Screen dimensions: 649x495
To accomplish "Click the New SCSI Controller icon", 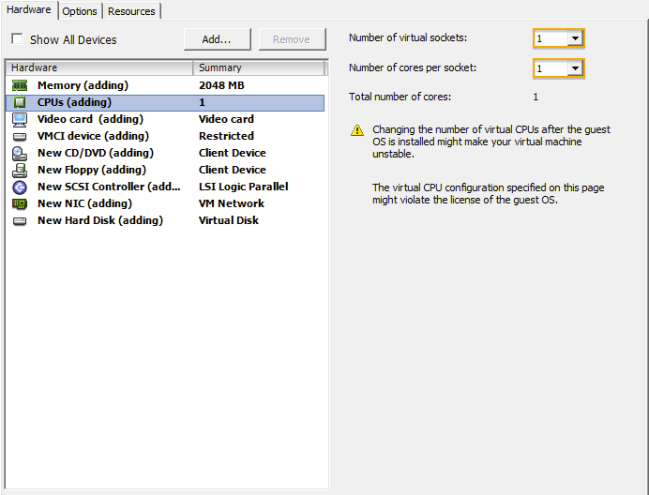I will [x=20, y=187].
